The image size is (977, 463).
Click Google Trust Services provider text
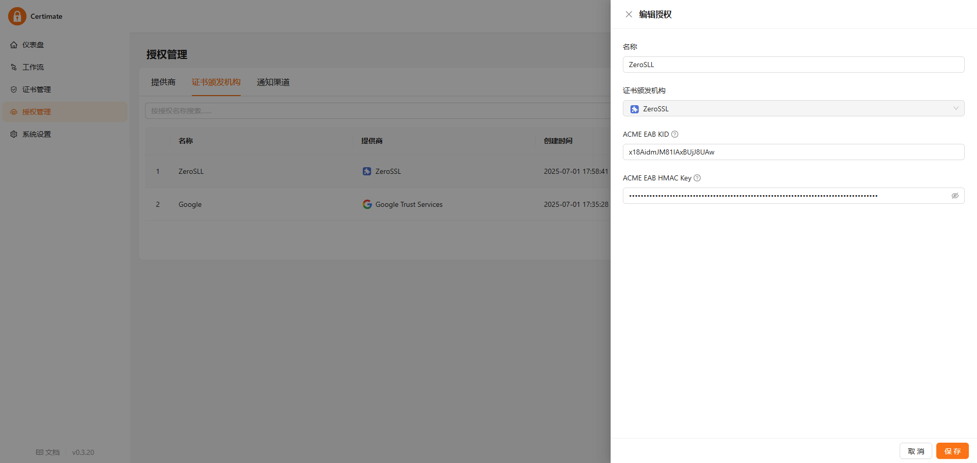pos(409,204)
